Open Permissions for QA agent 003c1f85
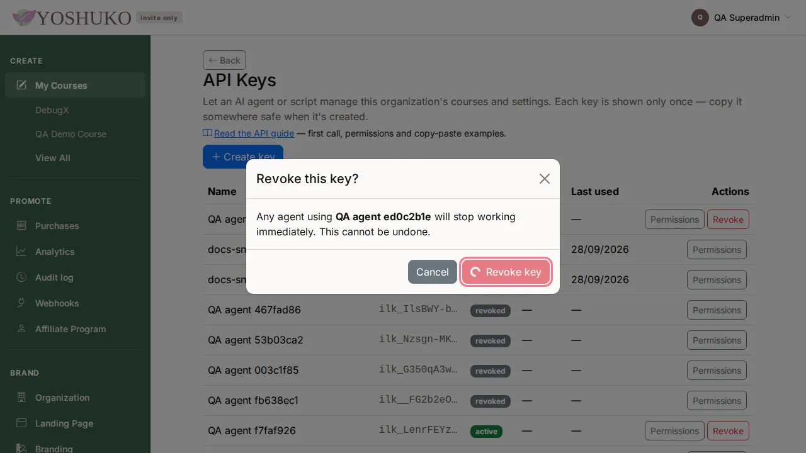Viewport: 806px width, 453px height. 717,371
